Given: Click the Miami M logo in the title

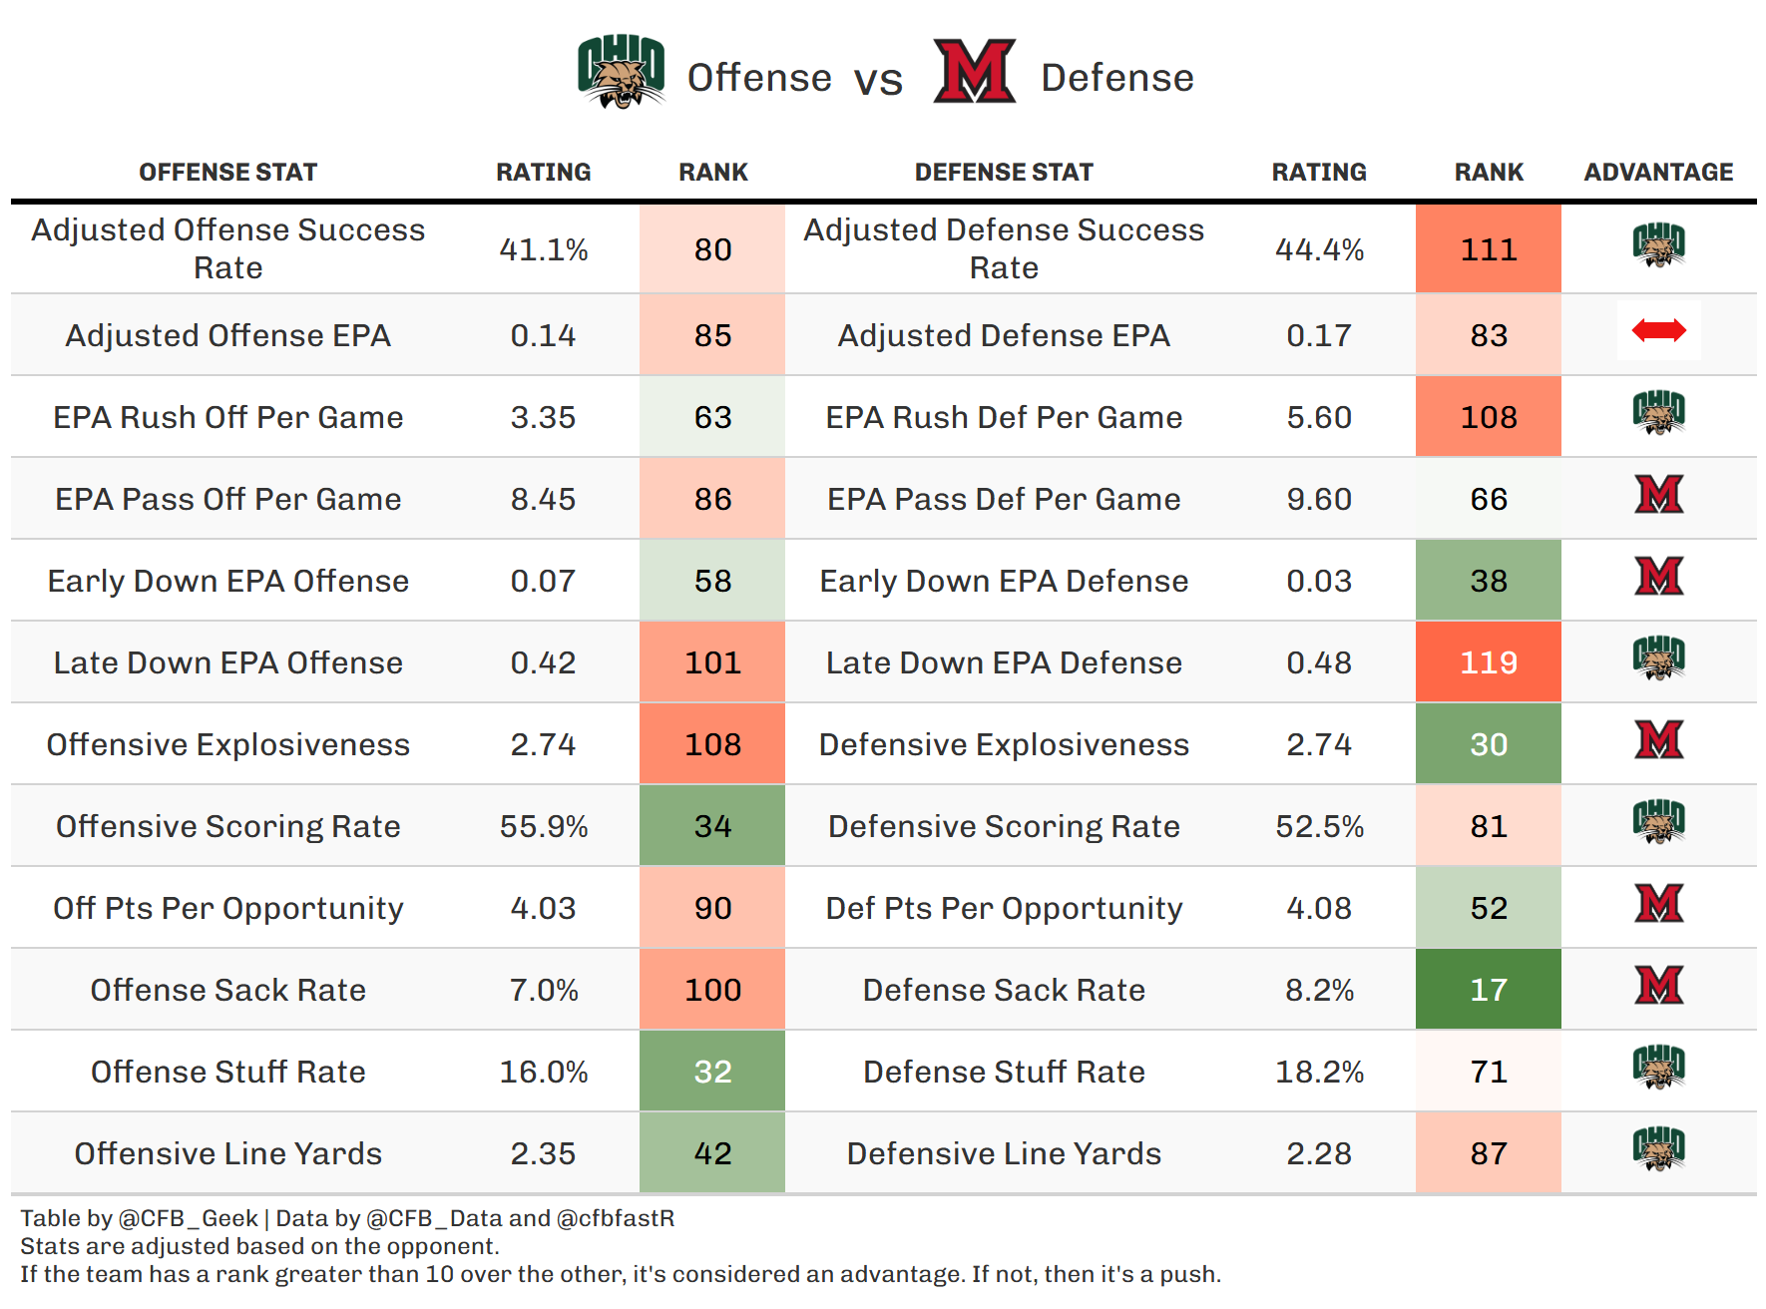Looking at the screenshot, I should point(974,72).
